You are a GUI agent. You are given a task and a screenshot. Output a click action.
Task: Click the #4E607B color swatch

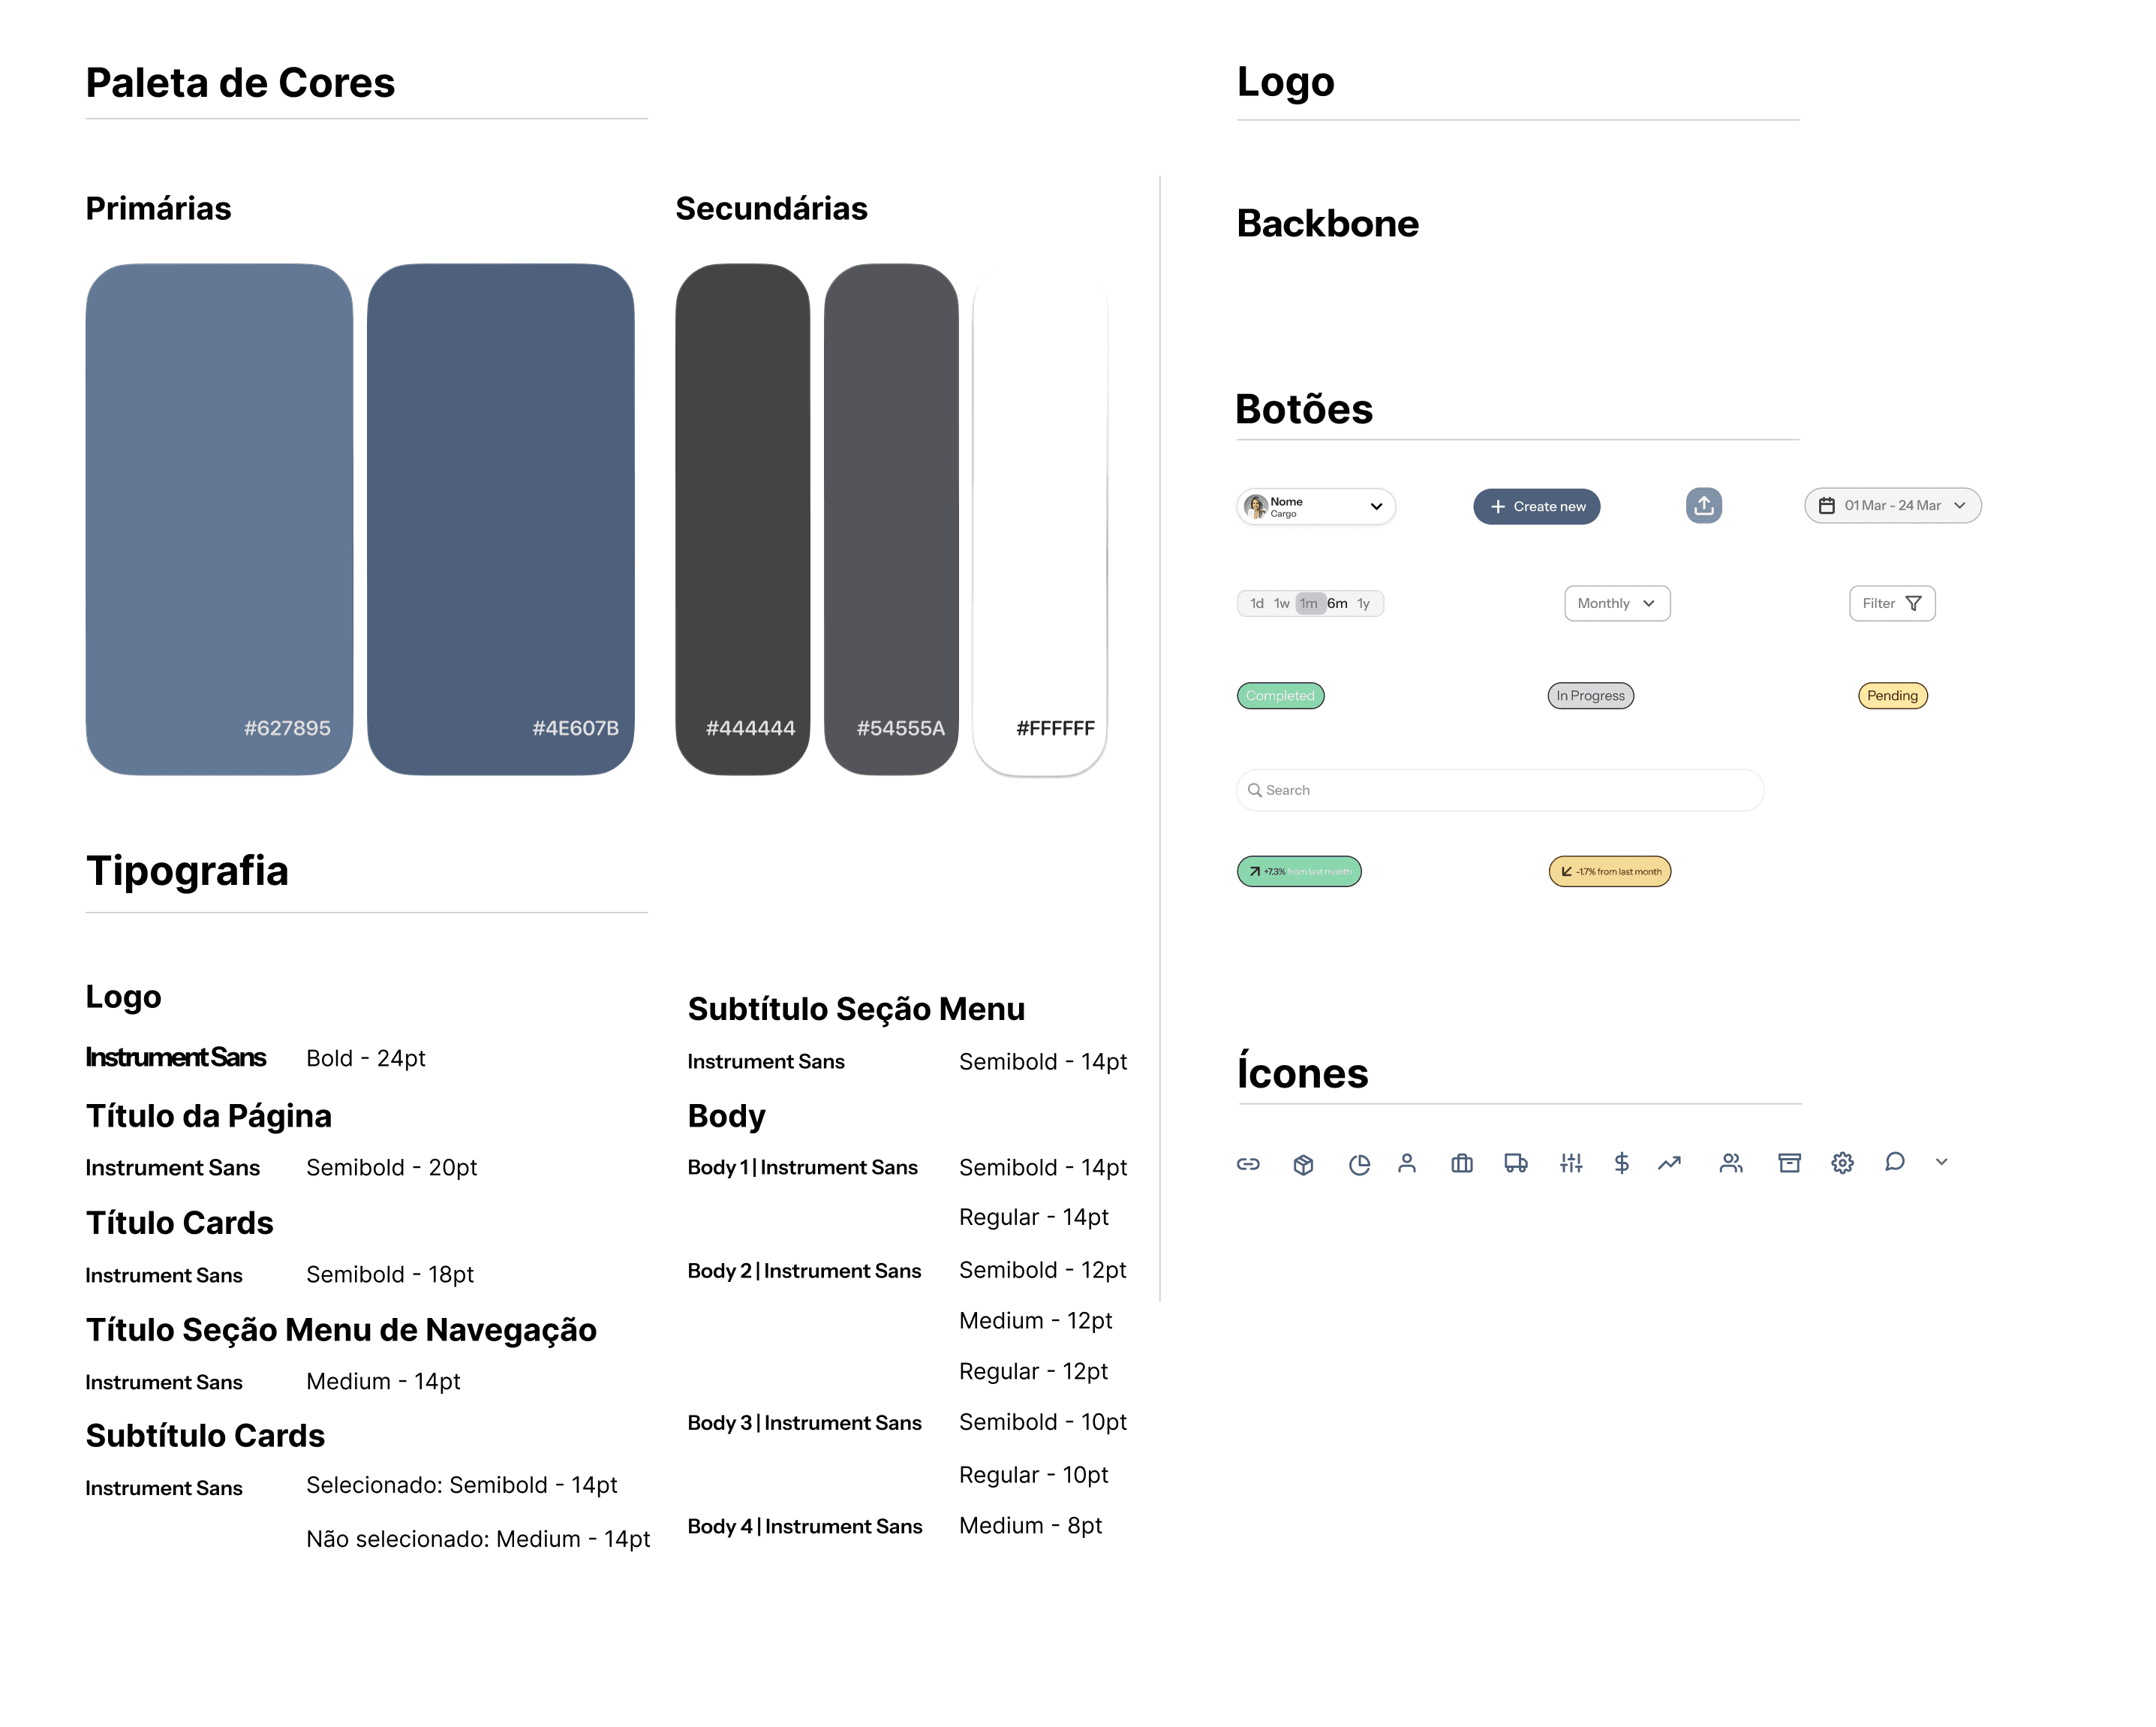click(500, 518)
